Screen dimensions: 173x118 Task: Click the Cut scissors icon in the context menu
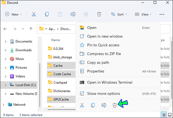[x=82, y=105]
